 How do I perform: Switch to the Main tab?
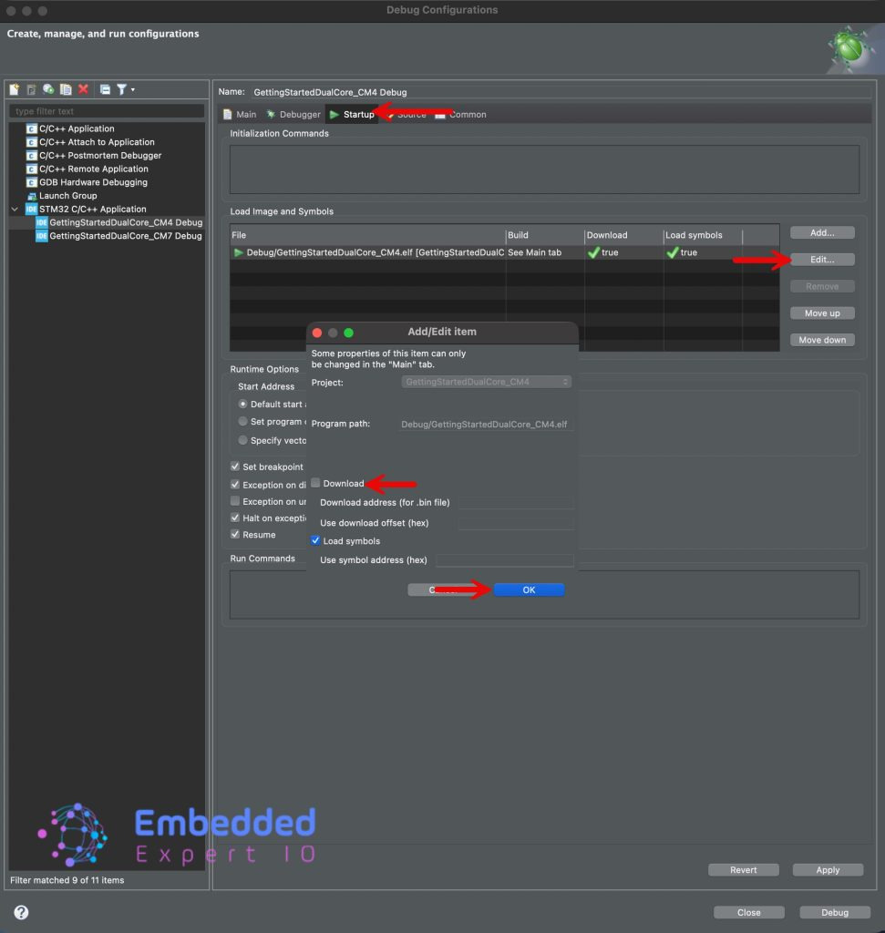pyautogui.click(x=240, y=114)
